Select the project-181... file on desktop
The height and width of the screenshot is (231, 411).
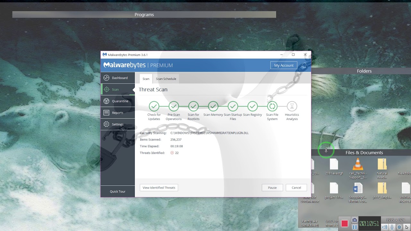(x=334, y=191)
